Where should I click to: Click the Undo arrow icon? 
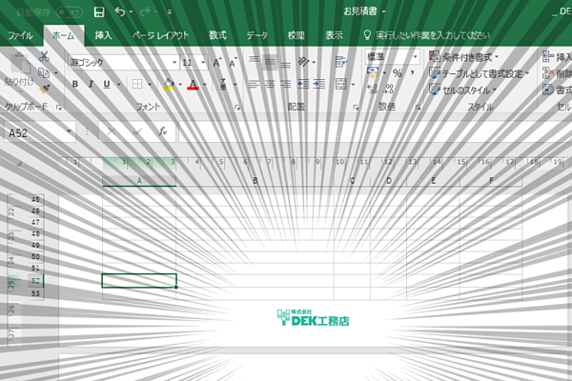pyautogui.click(x=120, y=11)
